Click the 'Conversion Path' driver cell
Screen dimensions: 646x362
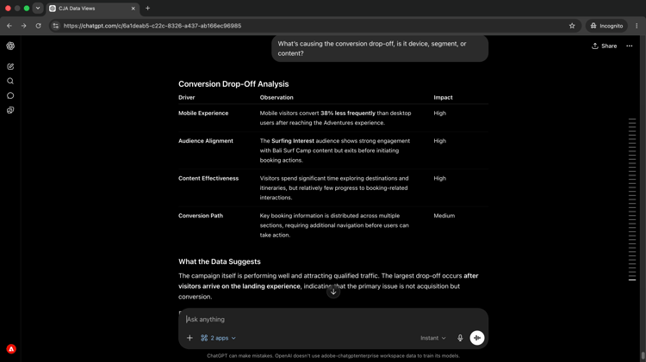201,216
